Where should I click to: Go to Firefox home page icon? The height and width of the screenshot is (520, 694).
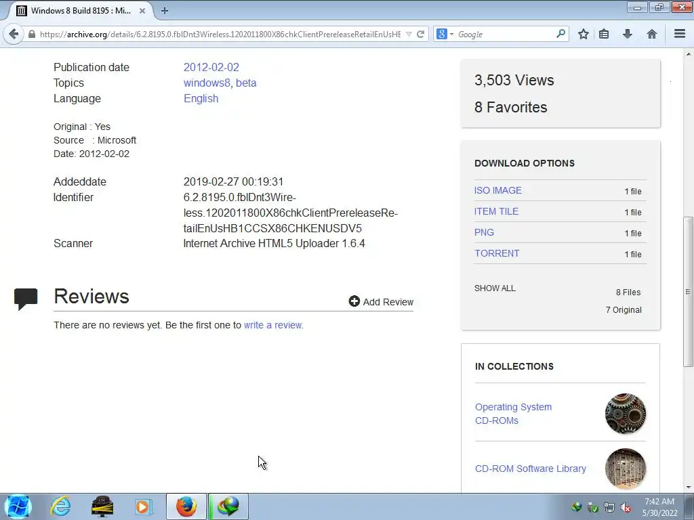click(652, 34)
